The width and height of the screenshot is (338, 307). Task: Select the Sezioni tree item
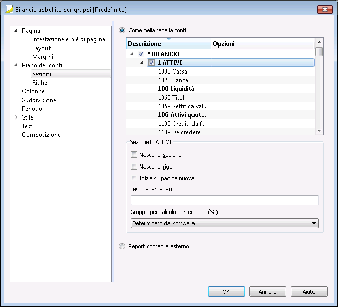pos(71,74)
